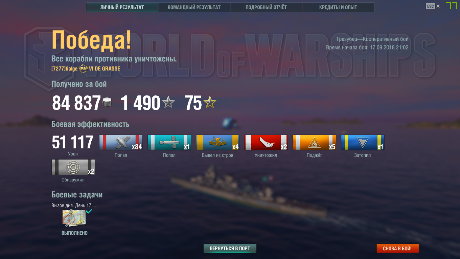The image size is (460, 259).
Task: Click player name [7277]tialge link
Action: pyautogui.click(x=64, y=69)
